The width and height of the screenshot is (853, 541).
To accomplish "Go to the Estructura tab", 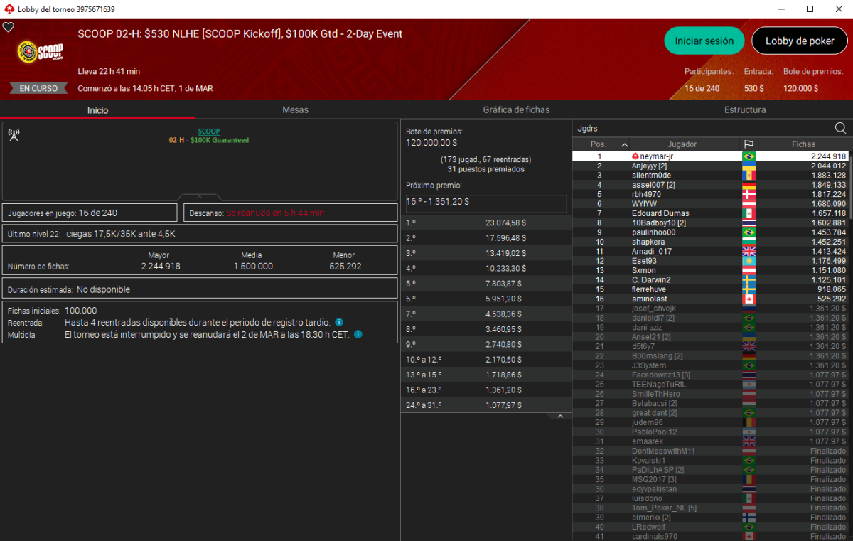I will pyautogui.click(x=744, y=110).
